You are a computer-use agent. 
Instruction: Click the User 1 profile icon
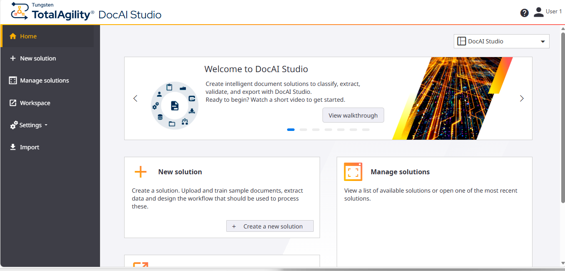click(538, 12)
